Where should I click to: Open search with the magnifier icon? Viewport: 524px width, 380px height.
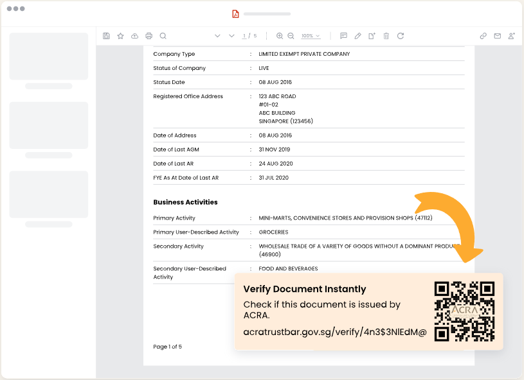pyautogui.click(x=163, y=36)
